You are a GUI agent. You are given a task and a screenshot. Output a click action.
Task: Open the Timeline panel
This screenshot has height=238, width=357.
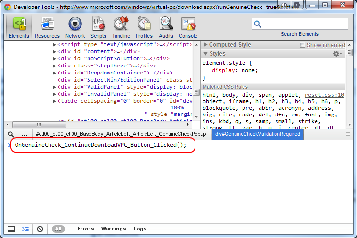[x=121, y=27]
